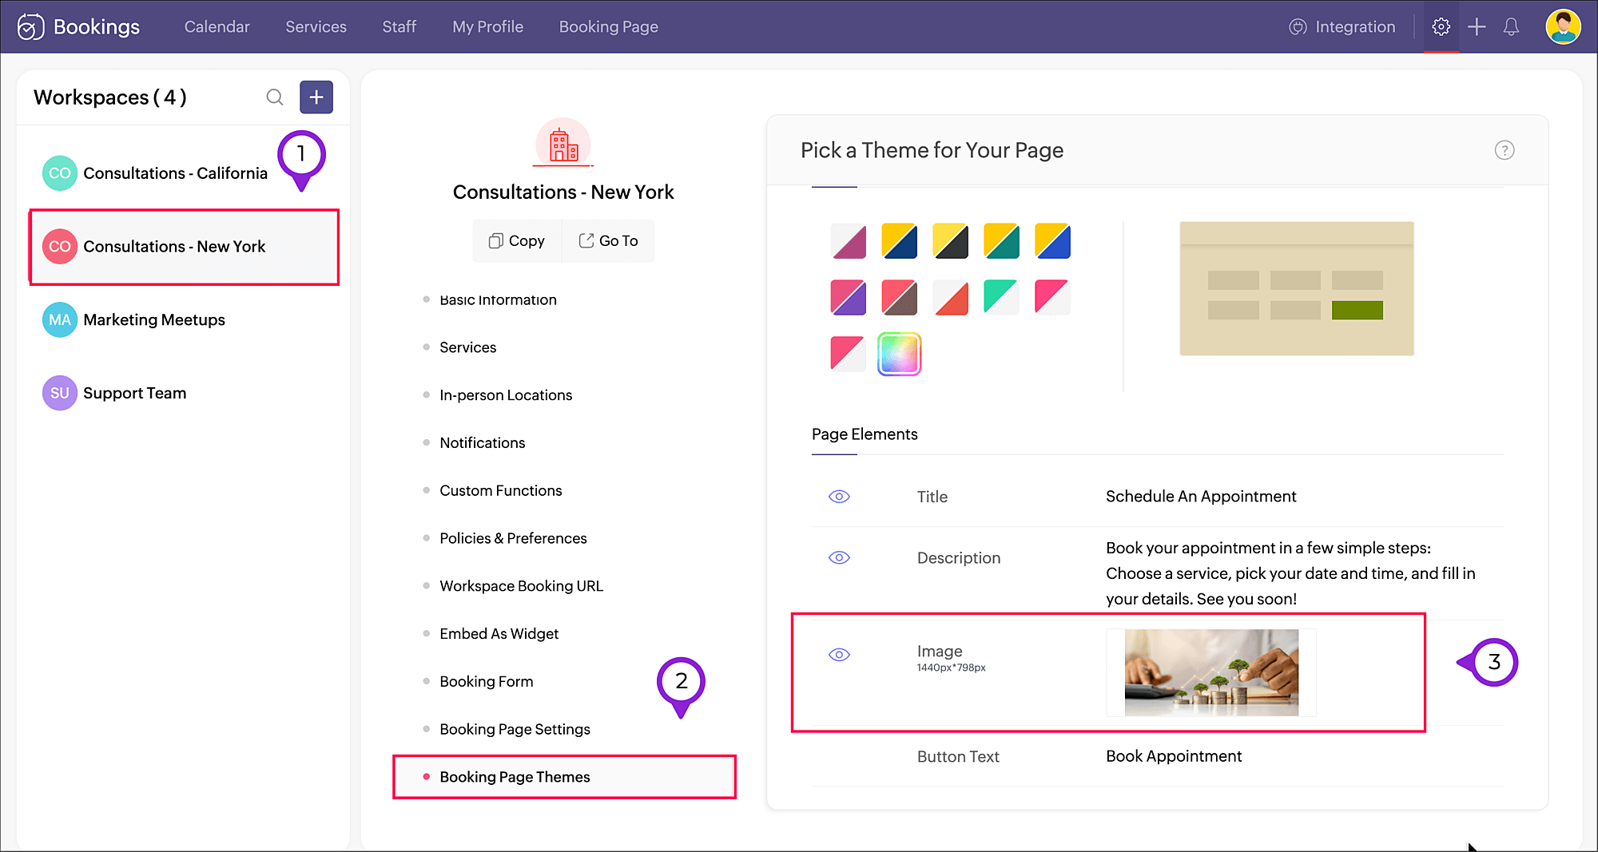The height and width of the screenshot is (852, 1598).
Task: Toggle visibility of the Description element
Action: [839, 557]
